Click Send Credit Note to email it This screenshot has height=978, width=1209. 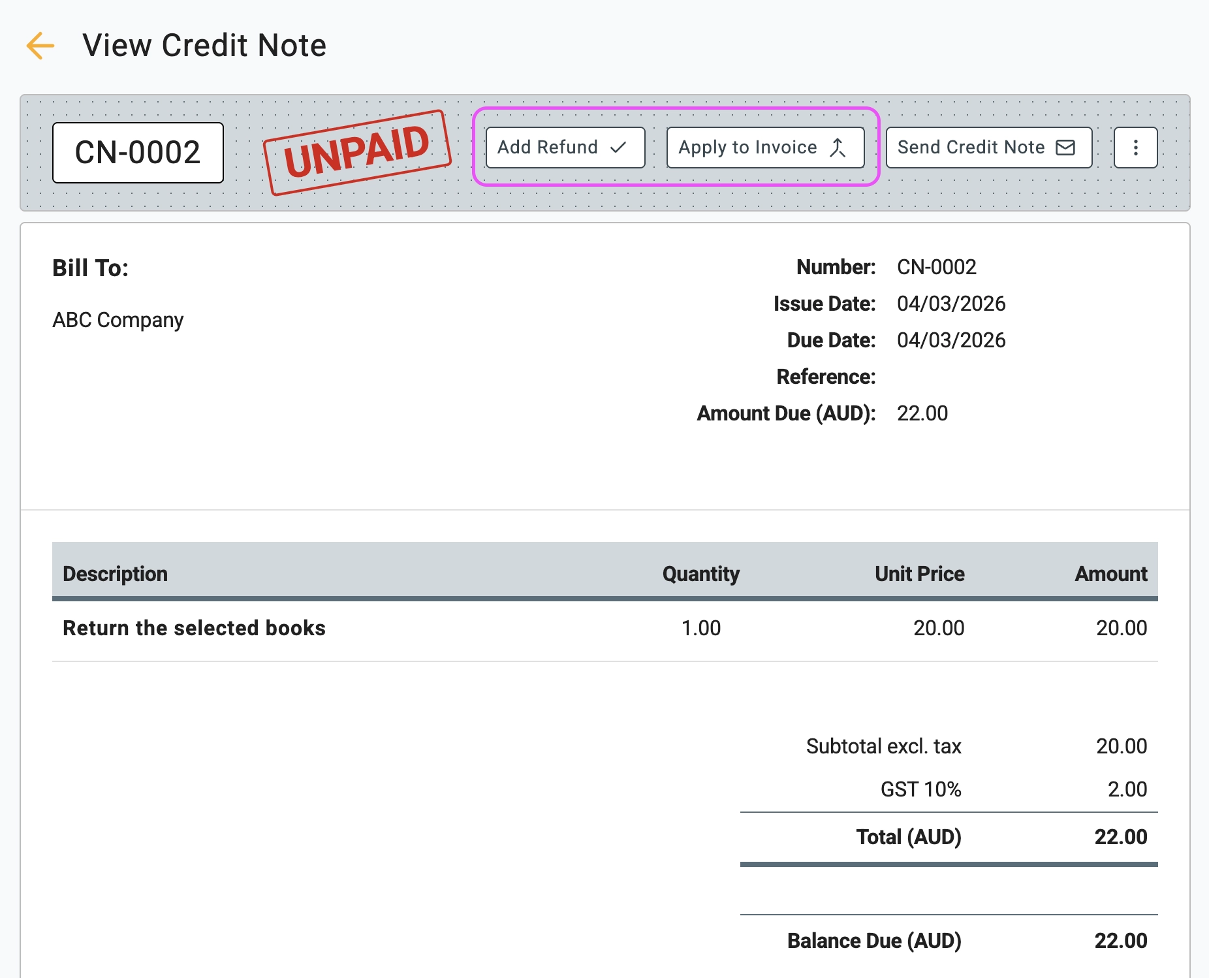coord(988,148)
